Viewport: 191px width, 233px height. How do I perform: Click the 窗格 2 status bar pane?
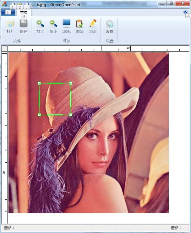point(176,228)
